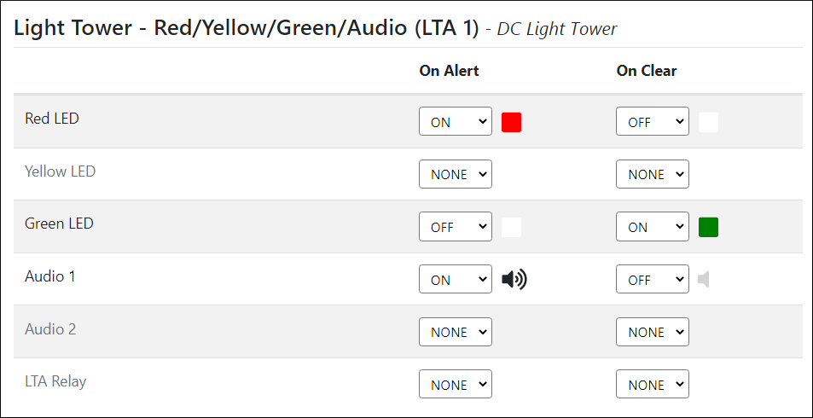This screenshot has height=418, width=813.
Task: Open the Red LED On Clear dropdown
Action: [x=652, y=122]
